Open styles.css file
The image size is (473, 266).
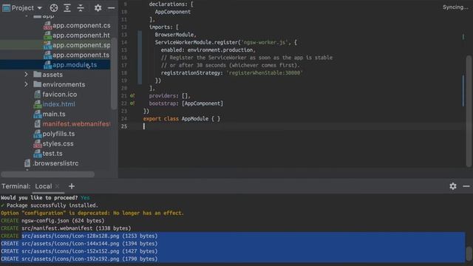coord(58,143)
